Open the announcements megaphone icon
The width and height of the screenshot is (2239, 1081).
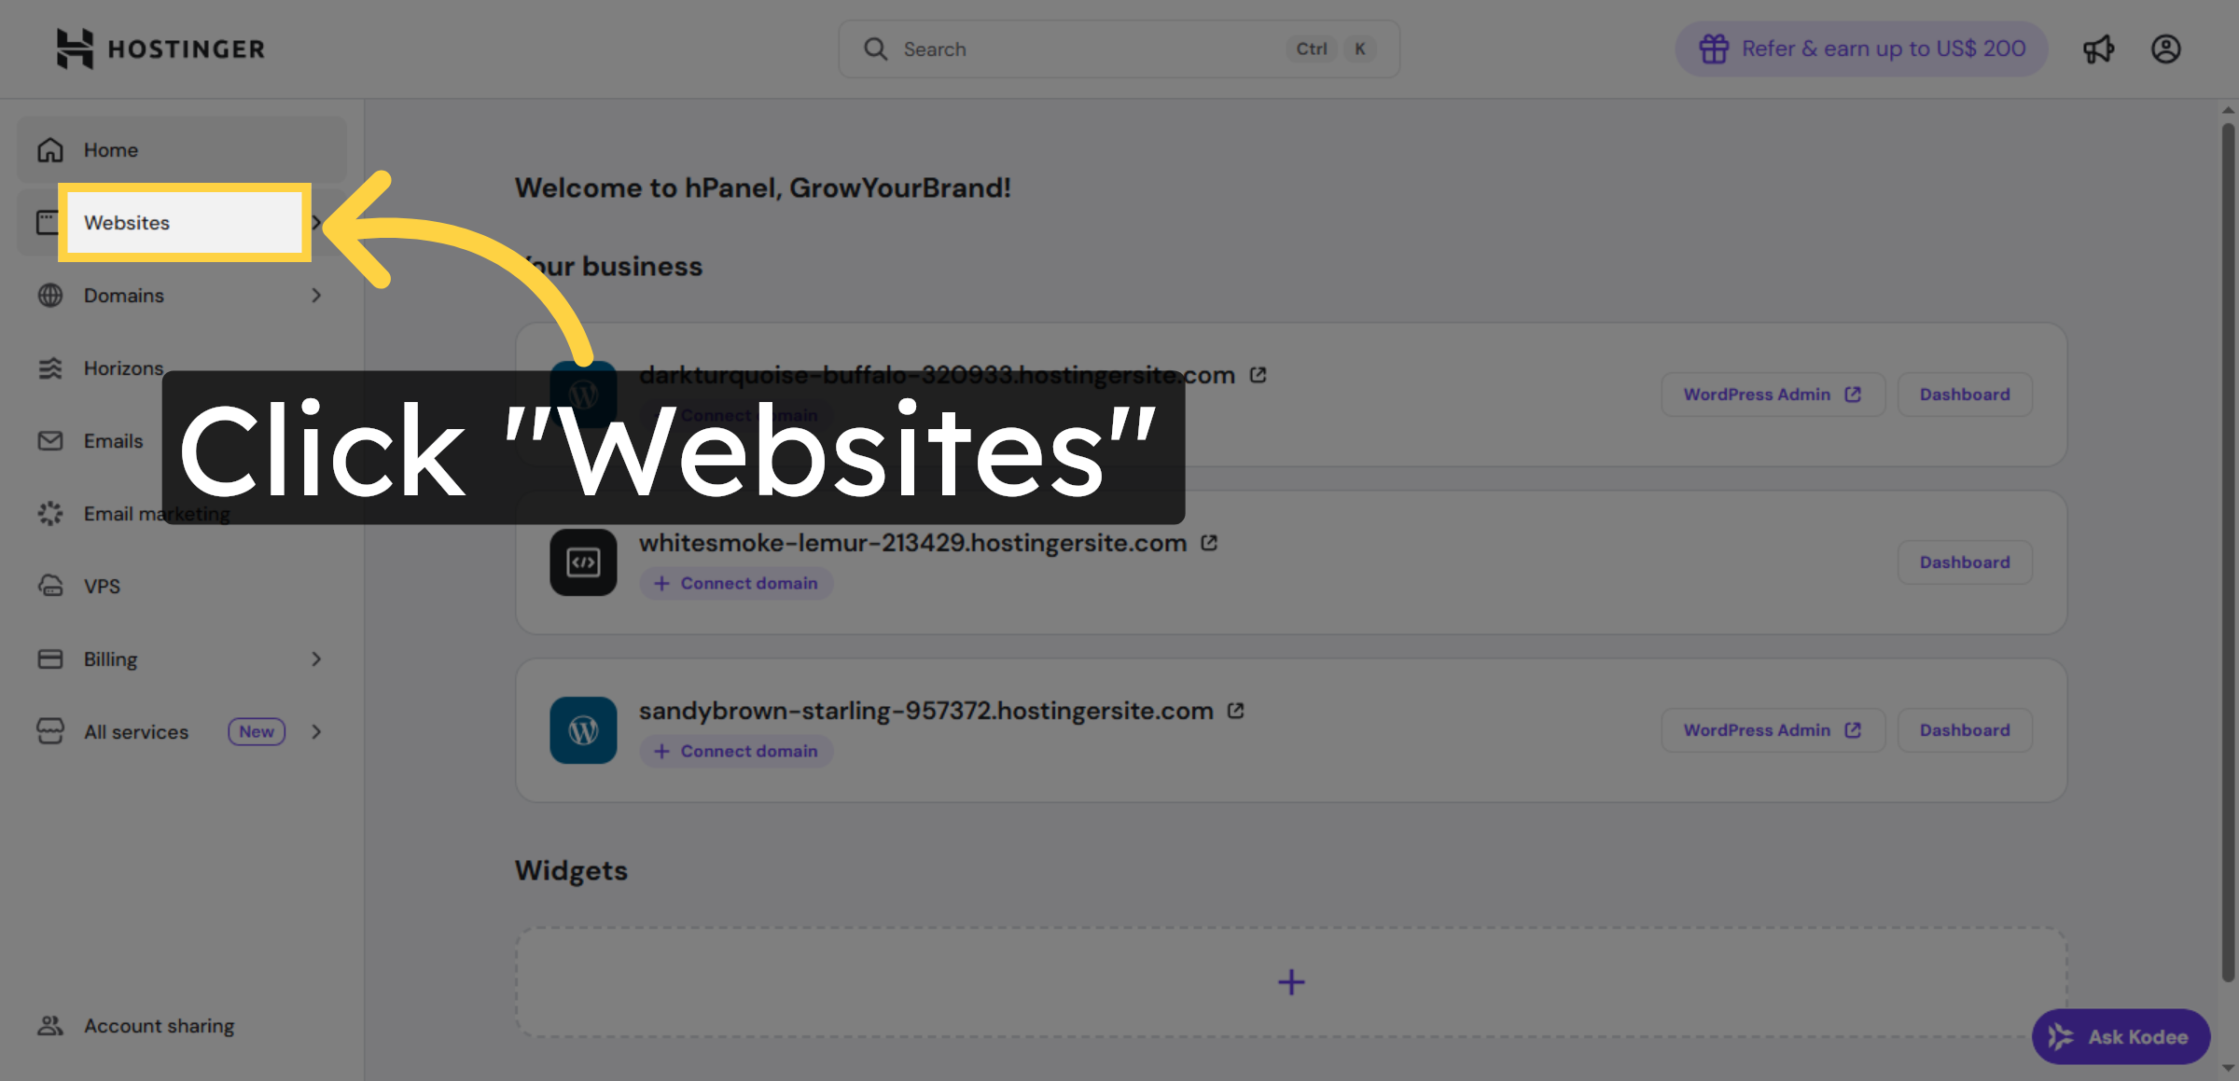pyautogui.click(x=2099, y=49)
